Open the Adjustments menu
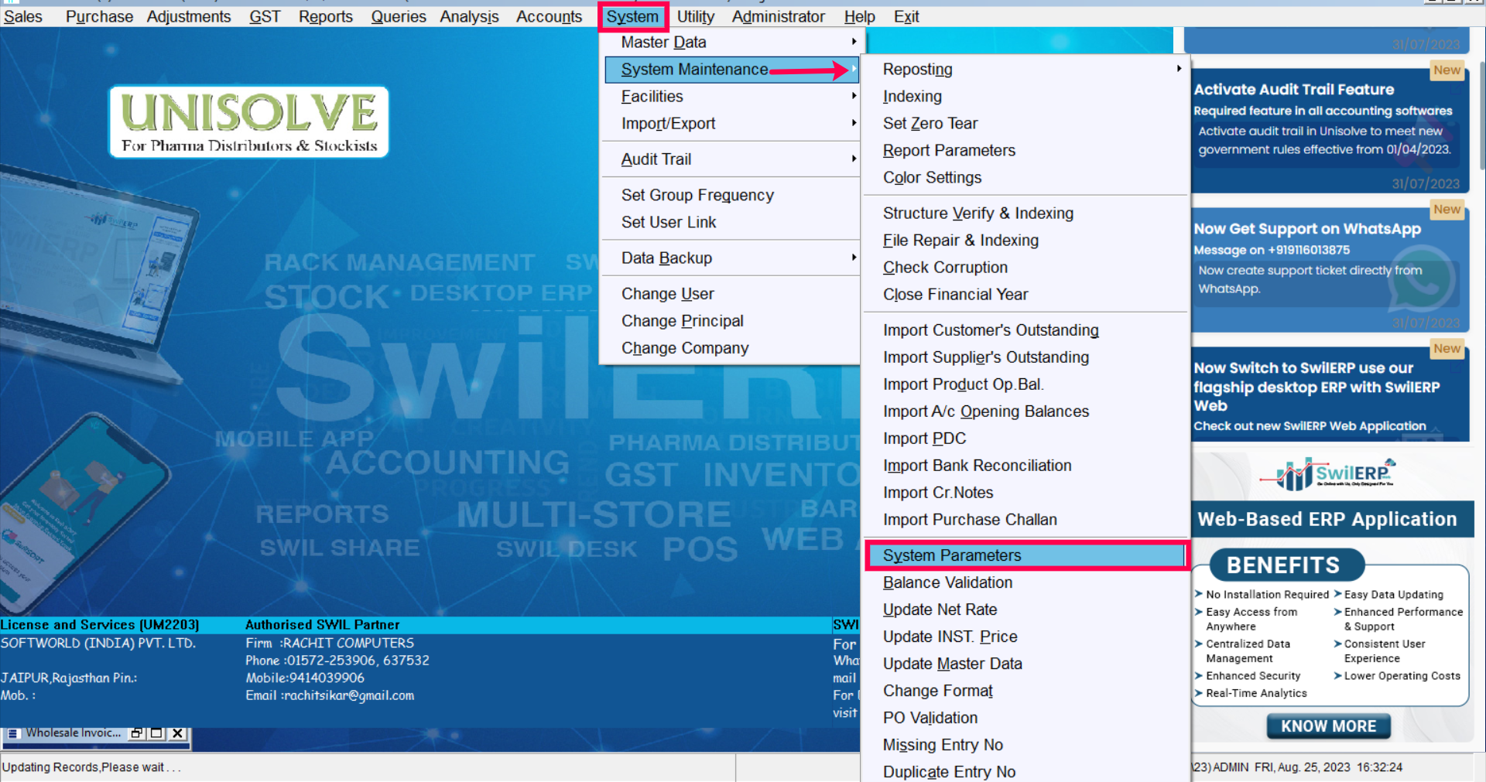 pos(189,16)
